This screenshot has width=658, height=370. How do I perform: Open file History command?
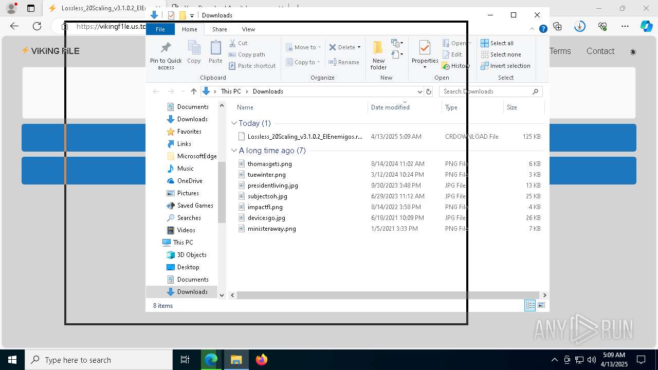pos(455,66)
